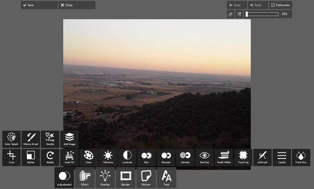Screen dimensions: 314x189
Task: Click the Close button in top bar
Action: click(77, 5)
